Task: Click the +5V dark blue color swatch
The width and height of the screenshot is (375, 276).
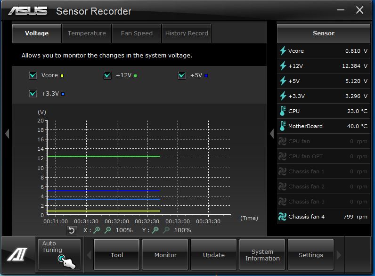Action: 206,75
